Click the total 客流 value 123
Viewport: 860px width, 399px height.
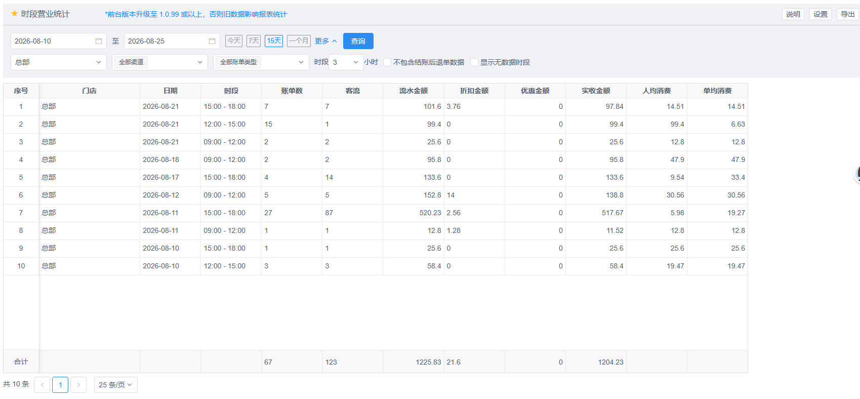pyautogui.click(x=331, y=362)
